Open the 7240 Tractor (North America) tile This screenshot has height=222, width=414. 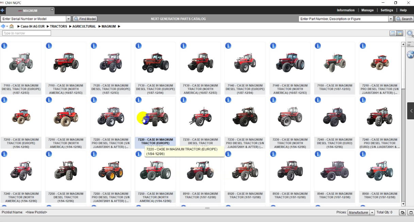(21, 176)
